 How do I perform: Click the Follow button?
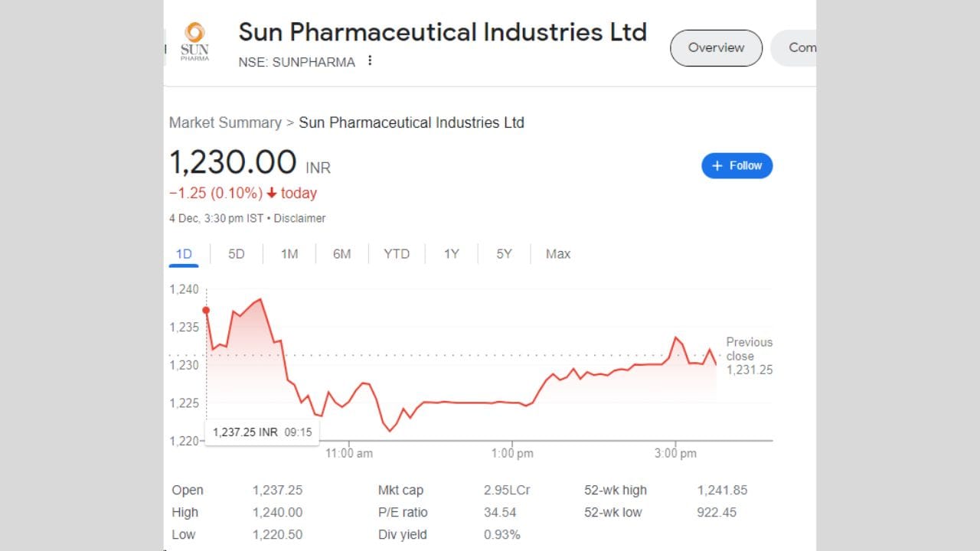pos(737,165)
